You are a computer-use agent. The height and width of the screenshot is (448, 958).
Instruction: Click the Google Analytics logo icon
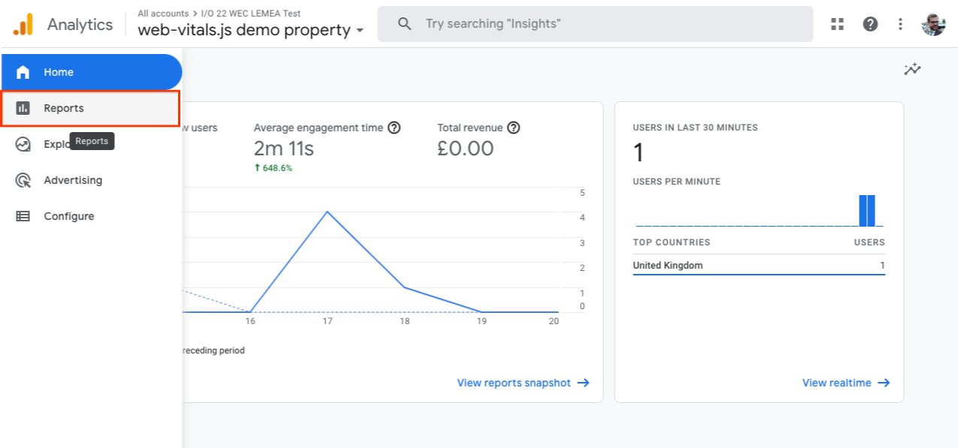pyautogui.click(x=23, y=24)
